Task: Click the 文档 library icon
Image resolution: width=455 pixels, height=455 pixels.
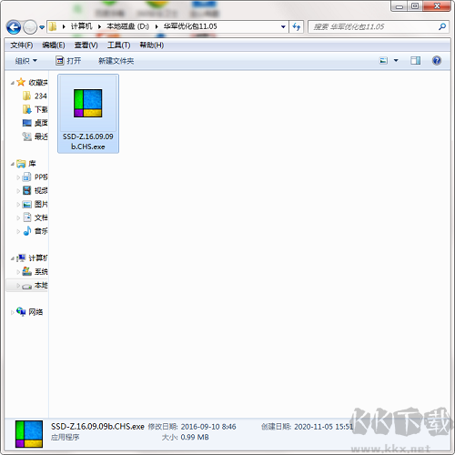Action: pyautogui.click(x=27, y=217)
